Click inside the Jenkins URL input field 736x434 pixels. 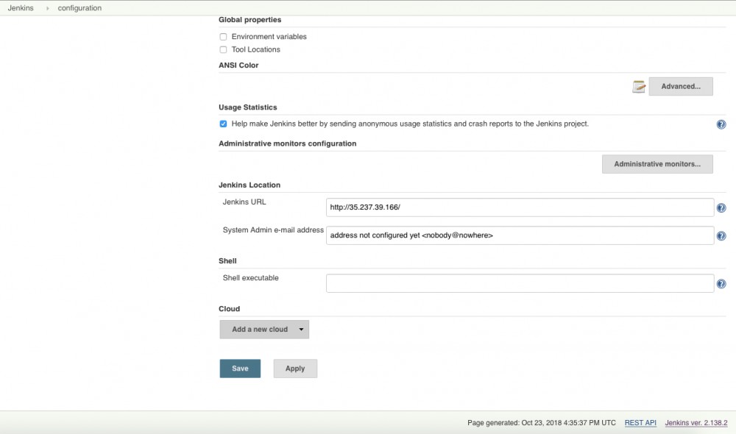tap(520, 207)
